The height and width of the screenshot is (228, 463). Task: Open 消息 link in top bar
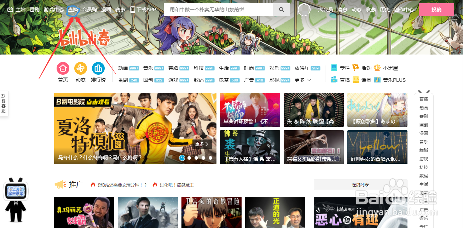342,10
